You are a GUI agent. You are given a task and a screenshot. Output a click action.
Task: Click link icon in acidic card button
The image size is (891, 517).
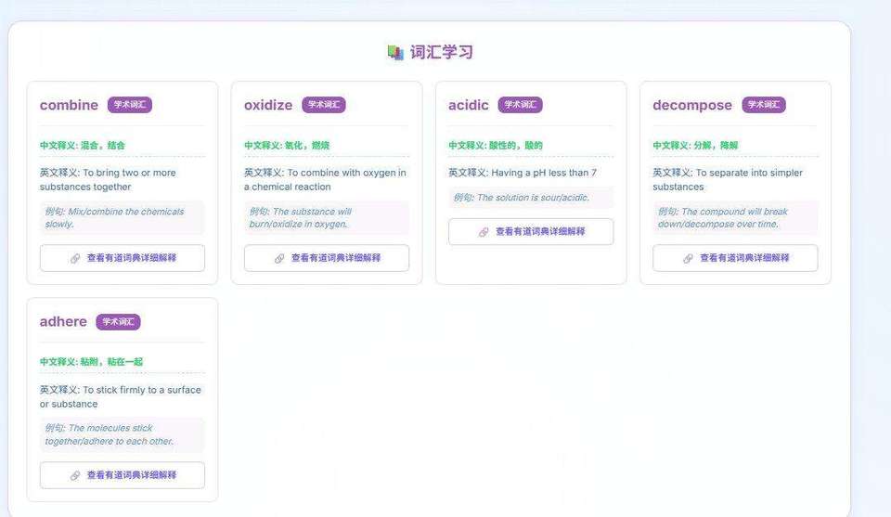pos(484,232)
